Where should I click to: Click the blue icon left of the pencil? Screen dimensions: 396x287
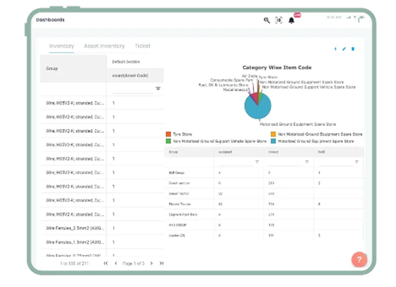coord(335,49)
